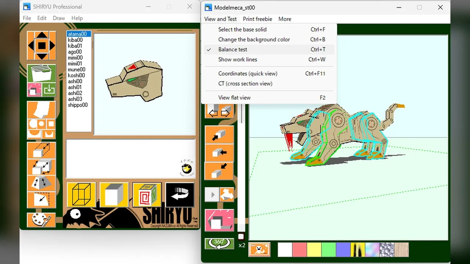Switch to white solid cube view
Screen dimensions: 470x264
tap(114, 195)
